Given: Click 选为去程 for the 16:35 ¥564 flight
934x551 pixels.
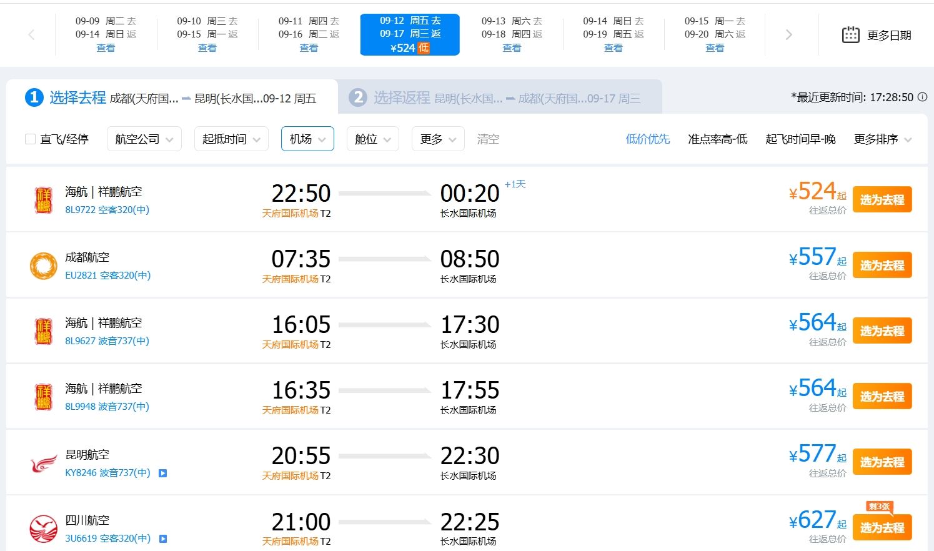Looking at the screenshot, I should point(882,397).
